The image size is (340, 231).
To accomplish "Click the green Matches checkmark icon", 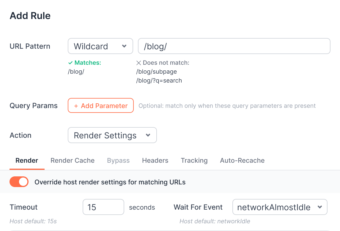I will click(70, 63).
